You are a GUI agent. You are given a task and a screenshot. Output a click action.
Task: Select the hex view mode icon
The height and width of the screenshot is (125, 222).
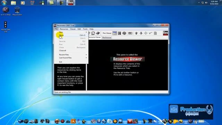(119, 33)
